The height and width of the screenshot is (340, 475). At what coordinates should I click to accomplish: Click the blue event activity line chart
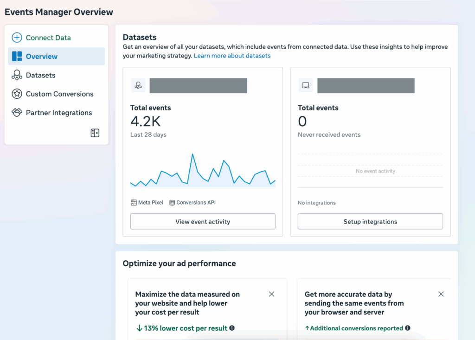[203, 171]
